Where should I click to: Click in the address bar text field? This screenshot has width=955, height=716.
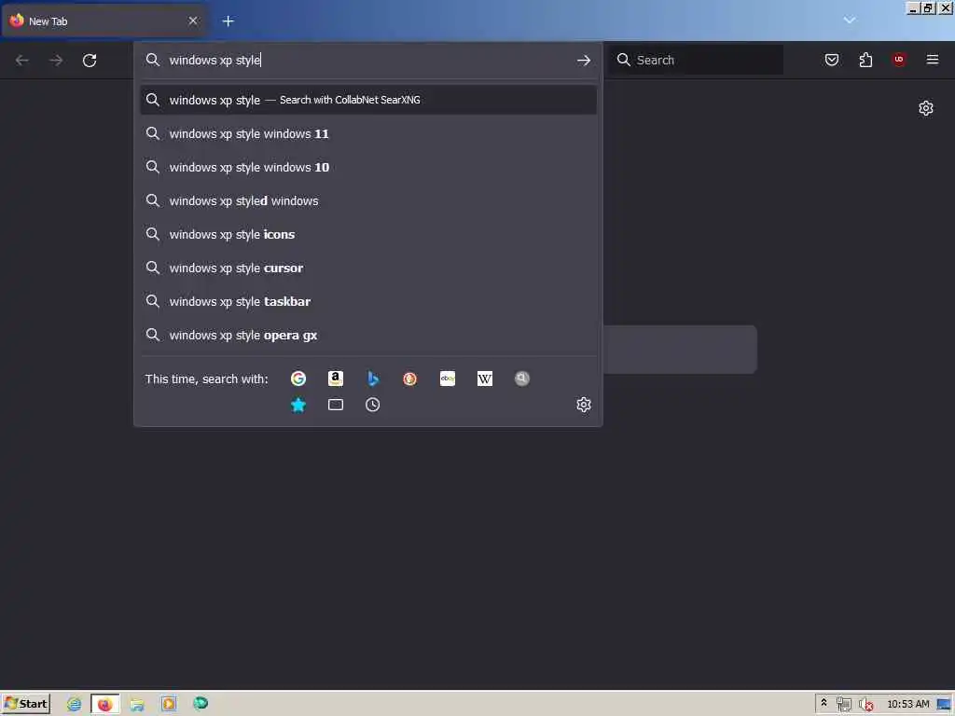tap(368, 61)
